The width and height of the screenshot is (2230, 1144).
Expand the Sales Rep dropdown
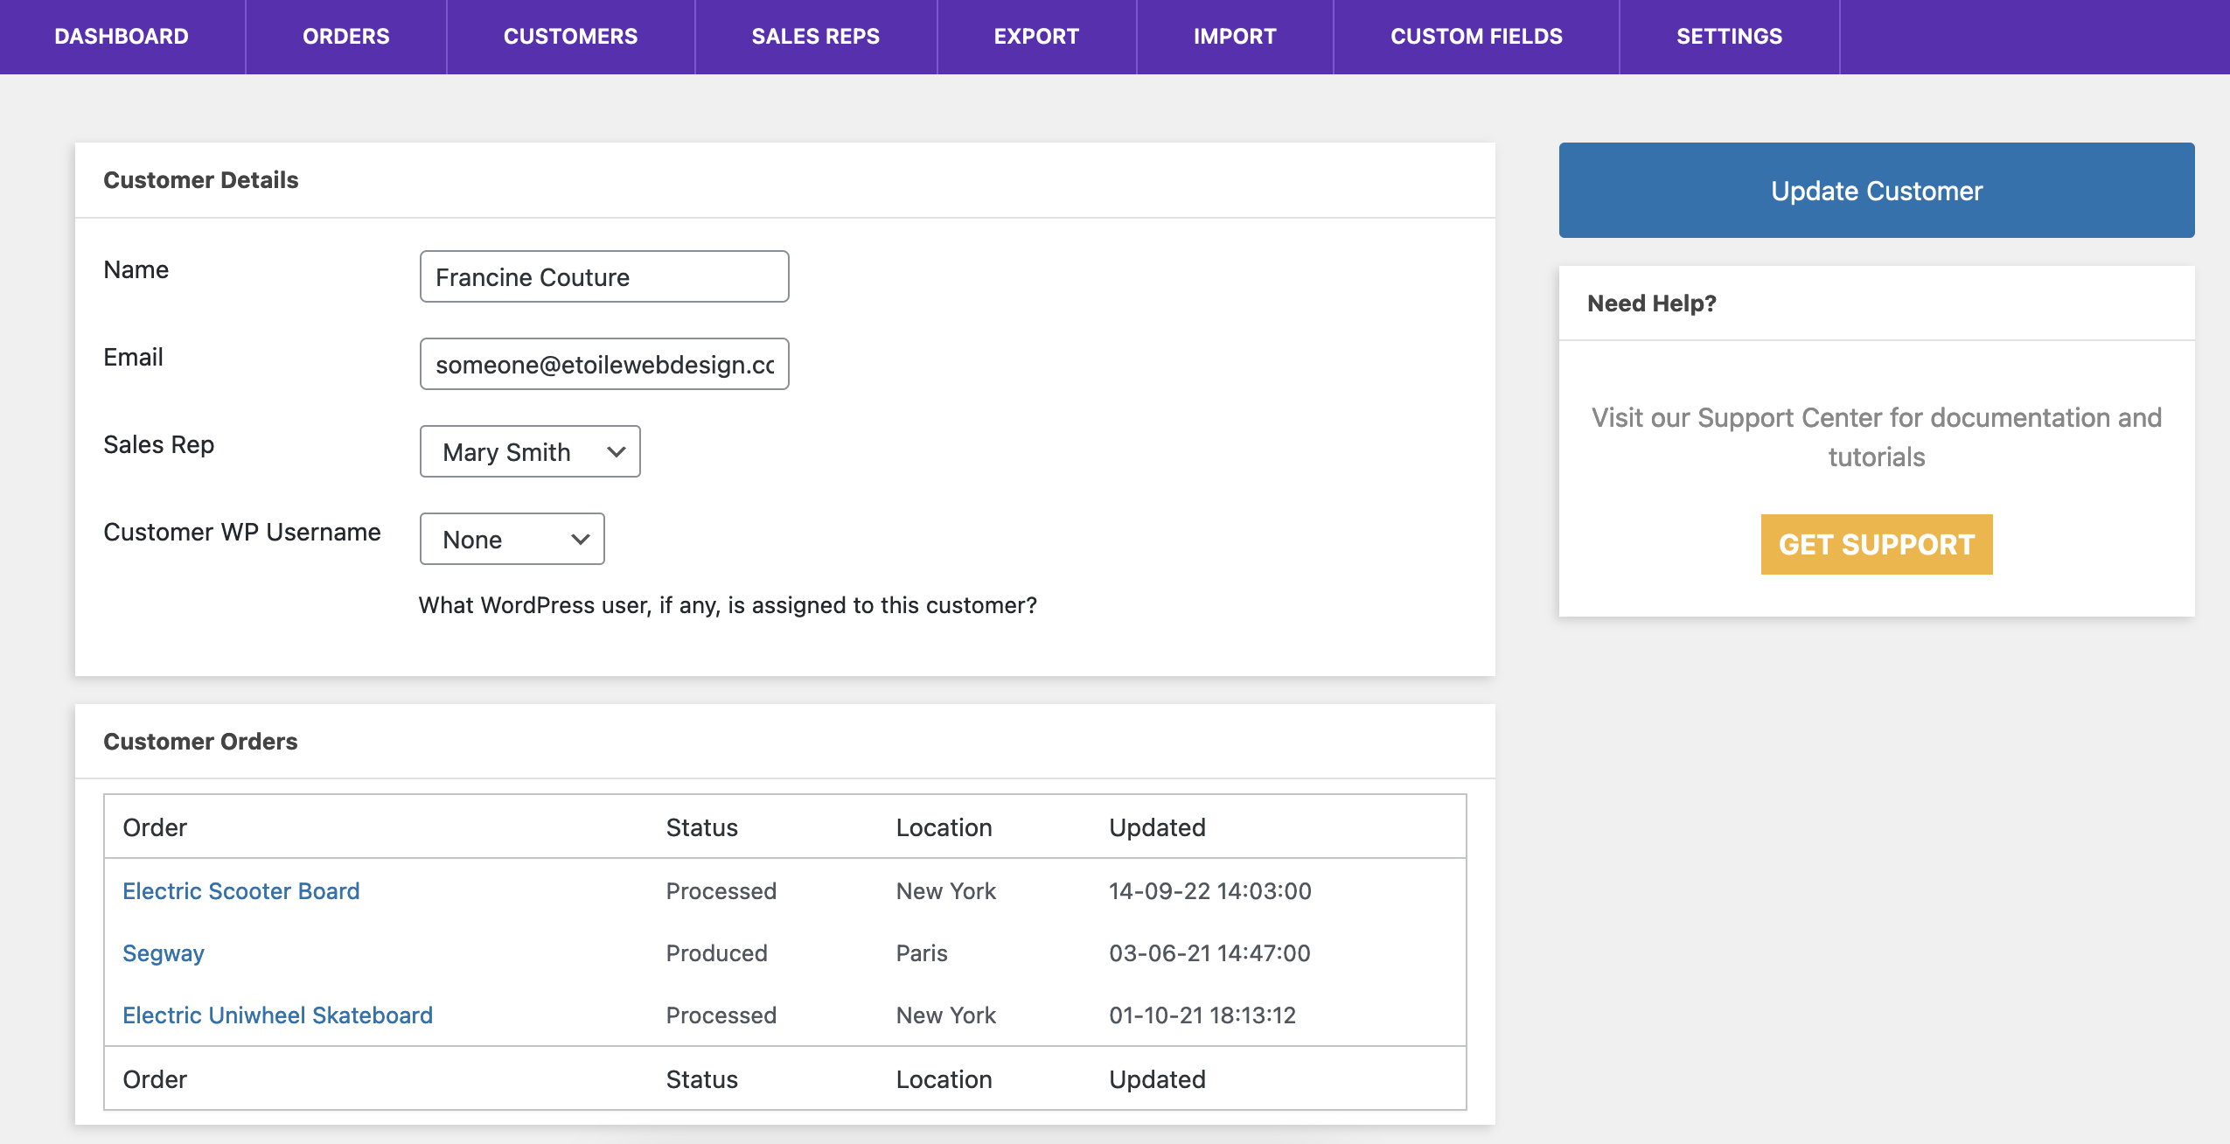coord(530,451)
